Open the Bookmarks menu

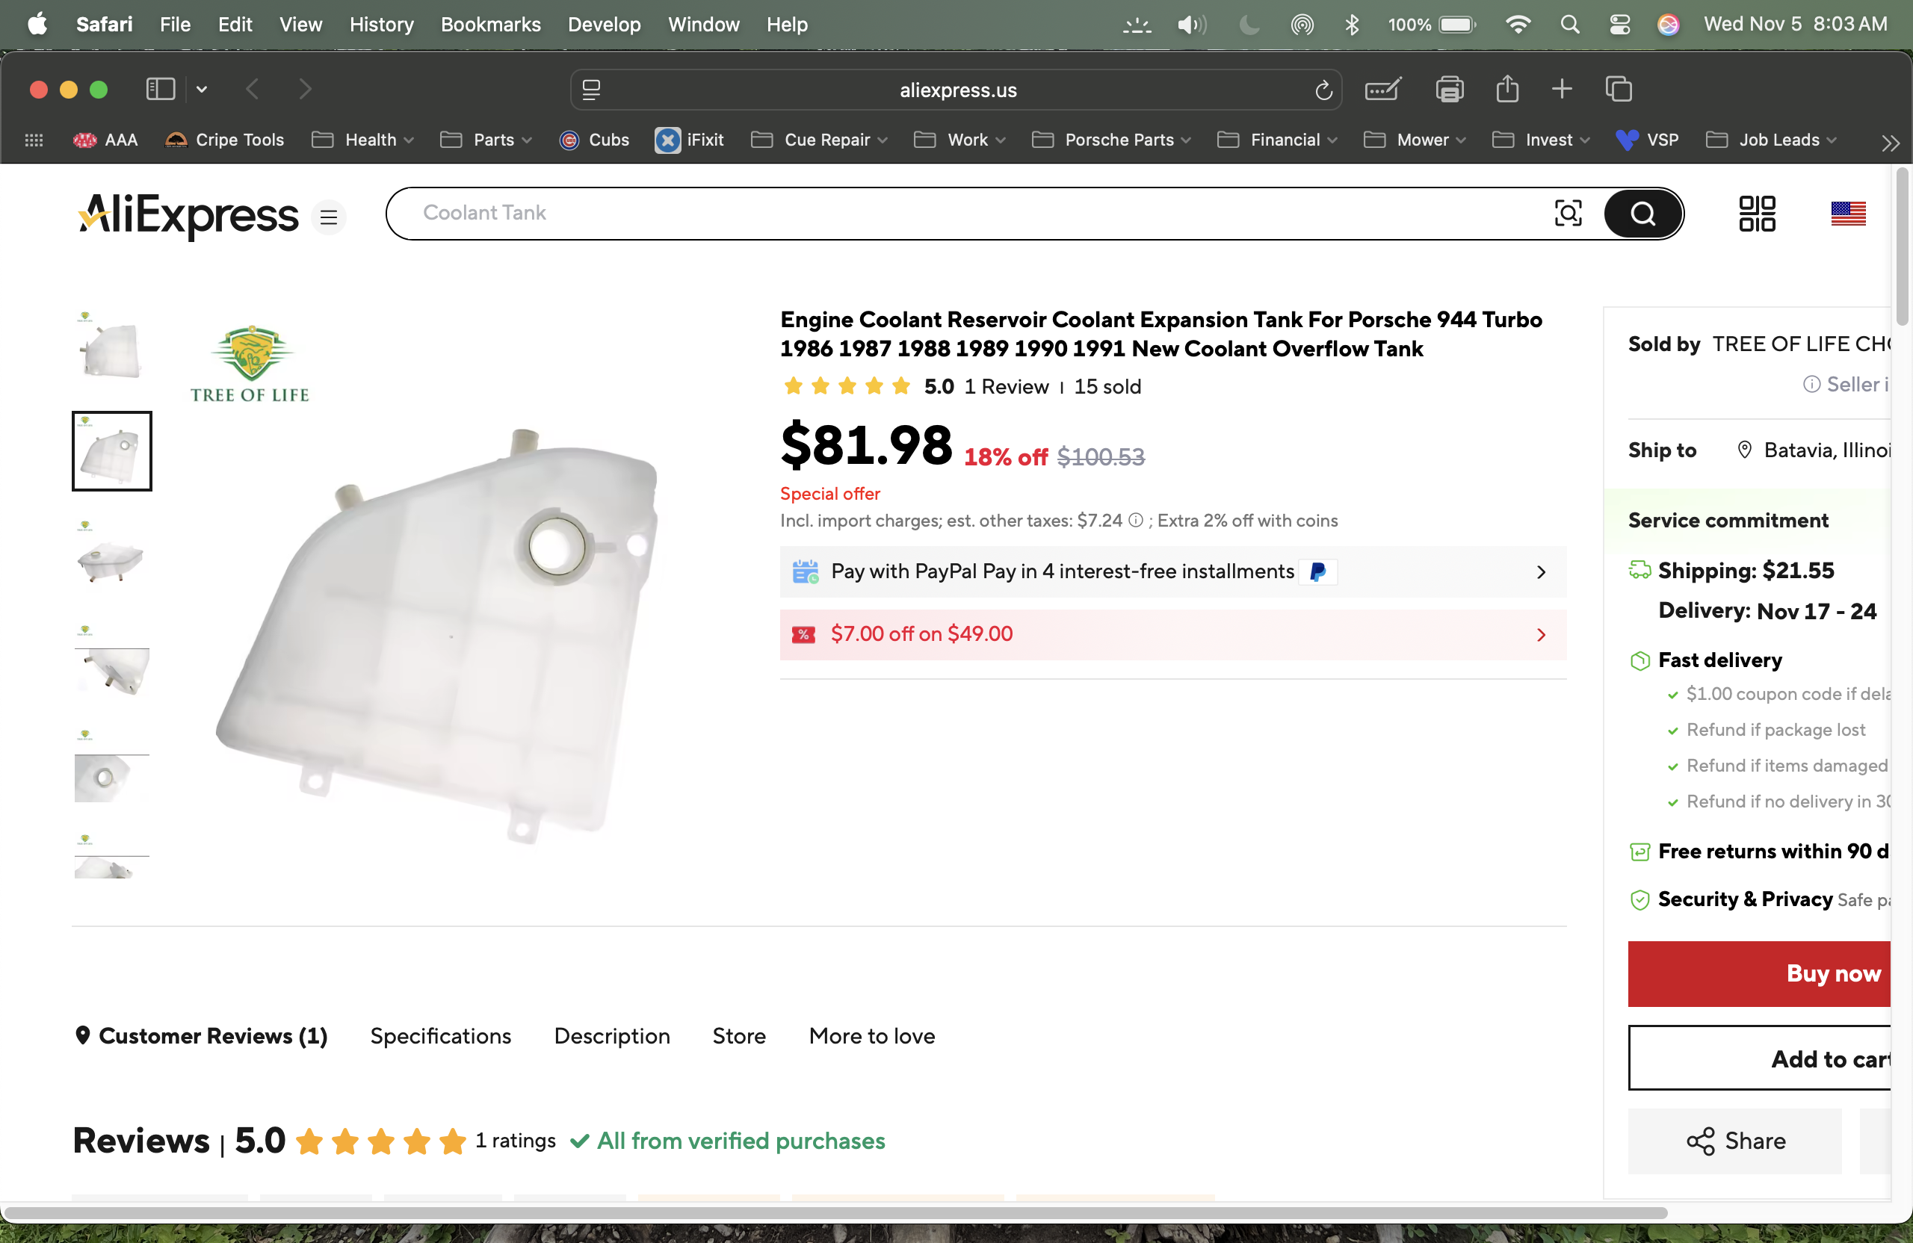[490, 24]
